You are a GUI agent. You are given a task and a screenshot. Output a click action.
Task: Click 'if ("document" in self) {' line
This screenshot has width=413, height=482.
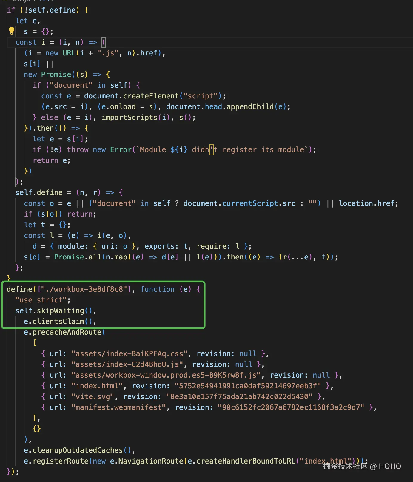pos(87,85)
